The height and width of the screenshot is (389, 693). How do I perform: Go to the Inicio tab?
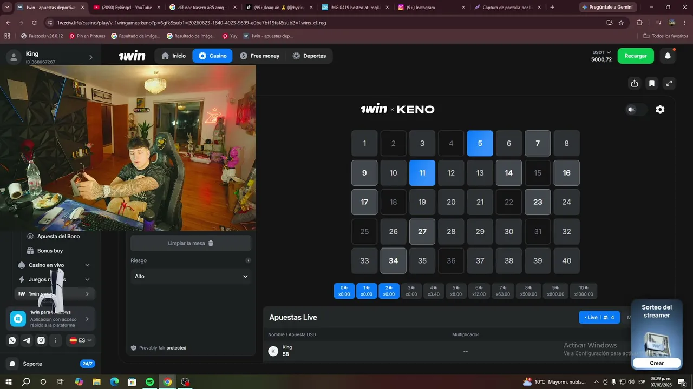click(173, 56)
